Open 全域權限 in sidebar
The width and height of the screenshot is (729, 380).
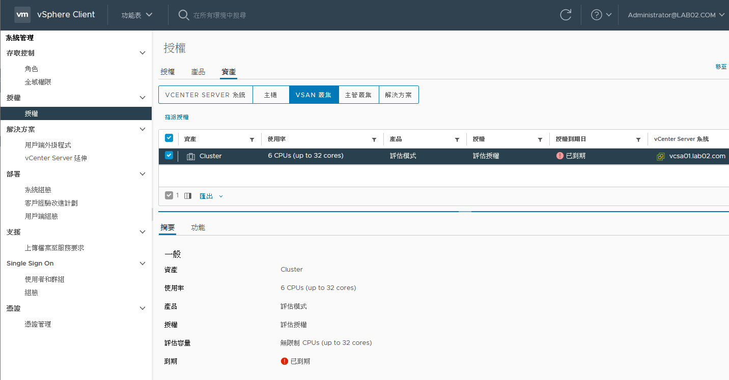38,82
